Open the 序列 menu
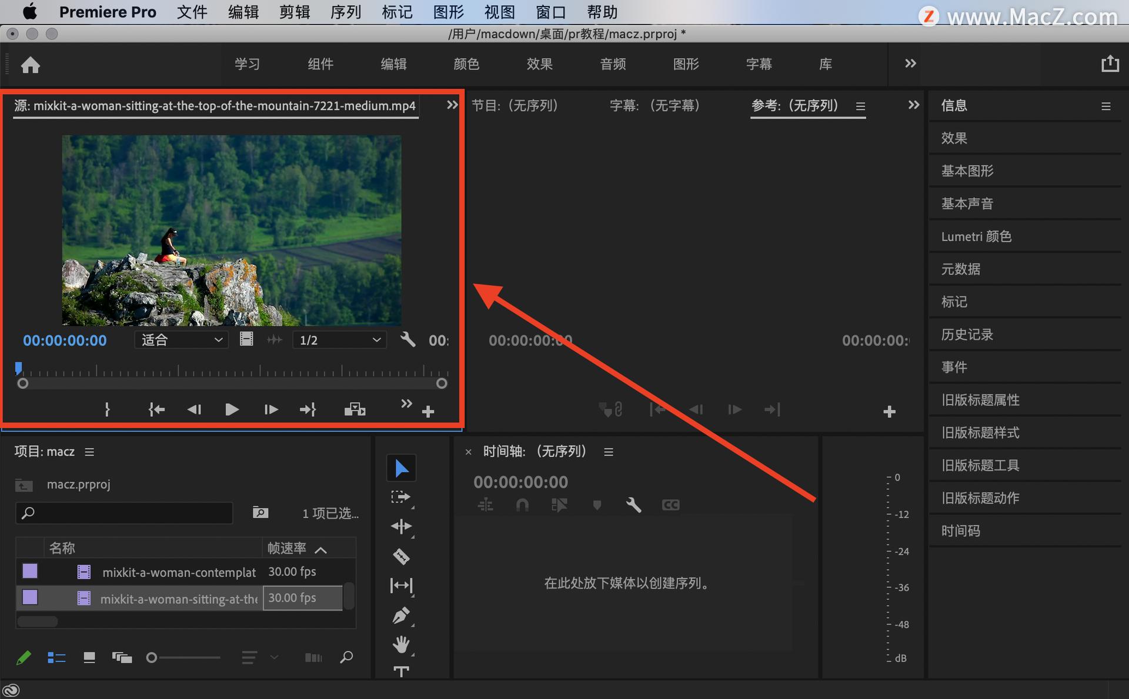The height and width of the screenshot is (699, 1129). point(345,12)
